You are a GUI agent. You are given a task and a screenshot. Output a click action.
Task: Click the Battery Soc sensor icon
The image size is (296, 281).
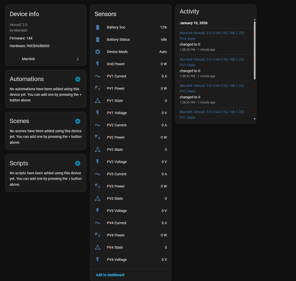pos(98,27)
